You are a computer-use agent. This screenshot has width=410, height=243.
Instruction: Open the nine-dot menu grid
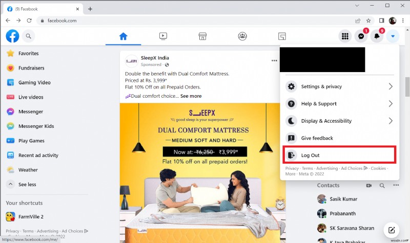(345, 36)
